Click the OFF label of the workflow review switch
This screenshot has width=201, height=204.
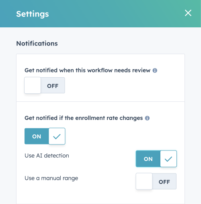[53, 86]
